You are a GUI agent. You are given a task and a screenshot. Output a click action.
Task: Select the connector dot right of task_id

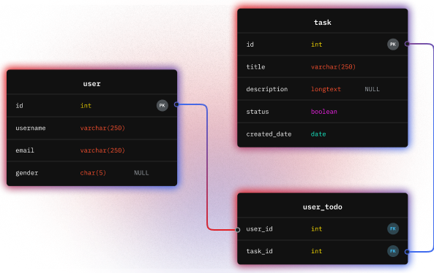pyautogui.click(x=407, y=252)
